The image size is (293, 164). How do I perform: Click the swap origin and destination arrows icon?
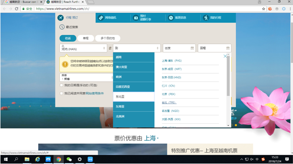point(110,48)
